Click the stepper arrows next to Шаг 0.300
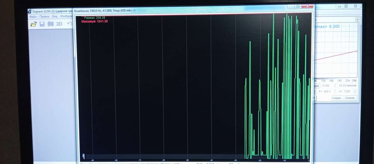This screenshot has height=164, width=374. click(x=335, y=86)
